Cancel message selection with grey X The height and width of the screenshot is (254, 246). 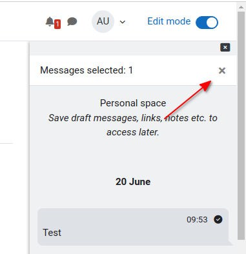coord(222,70)
